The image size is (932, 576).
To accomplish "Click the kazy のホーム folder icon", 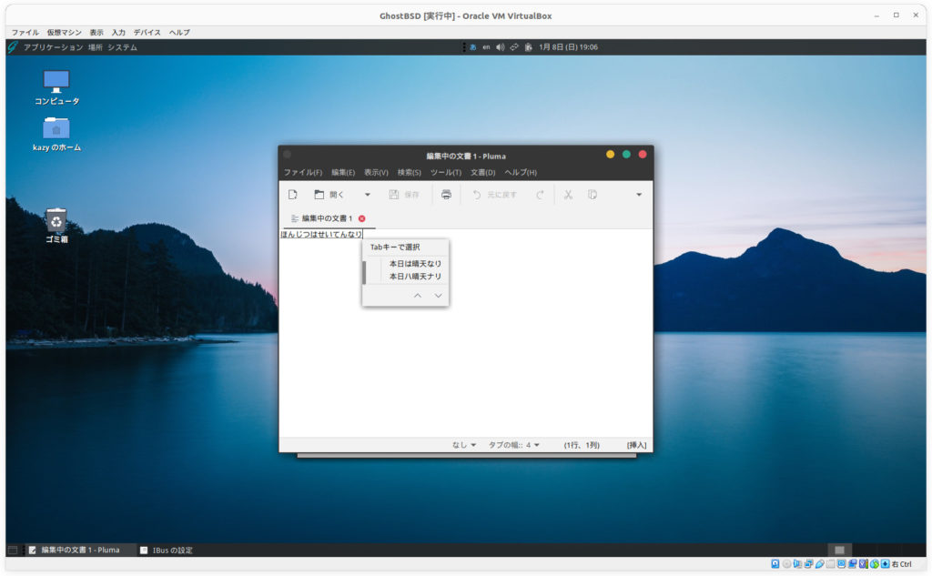I will (56, 128).
